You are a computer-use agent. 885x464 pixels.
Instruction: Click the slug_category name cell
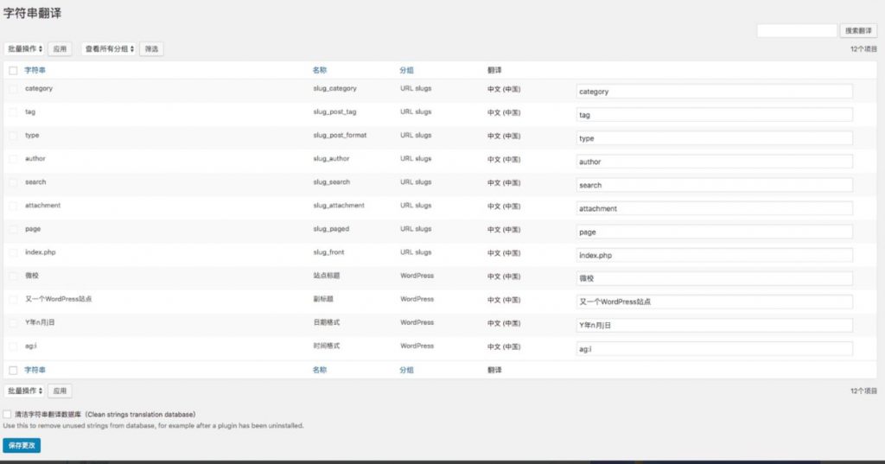tap(334, 89)
